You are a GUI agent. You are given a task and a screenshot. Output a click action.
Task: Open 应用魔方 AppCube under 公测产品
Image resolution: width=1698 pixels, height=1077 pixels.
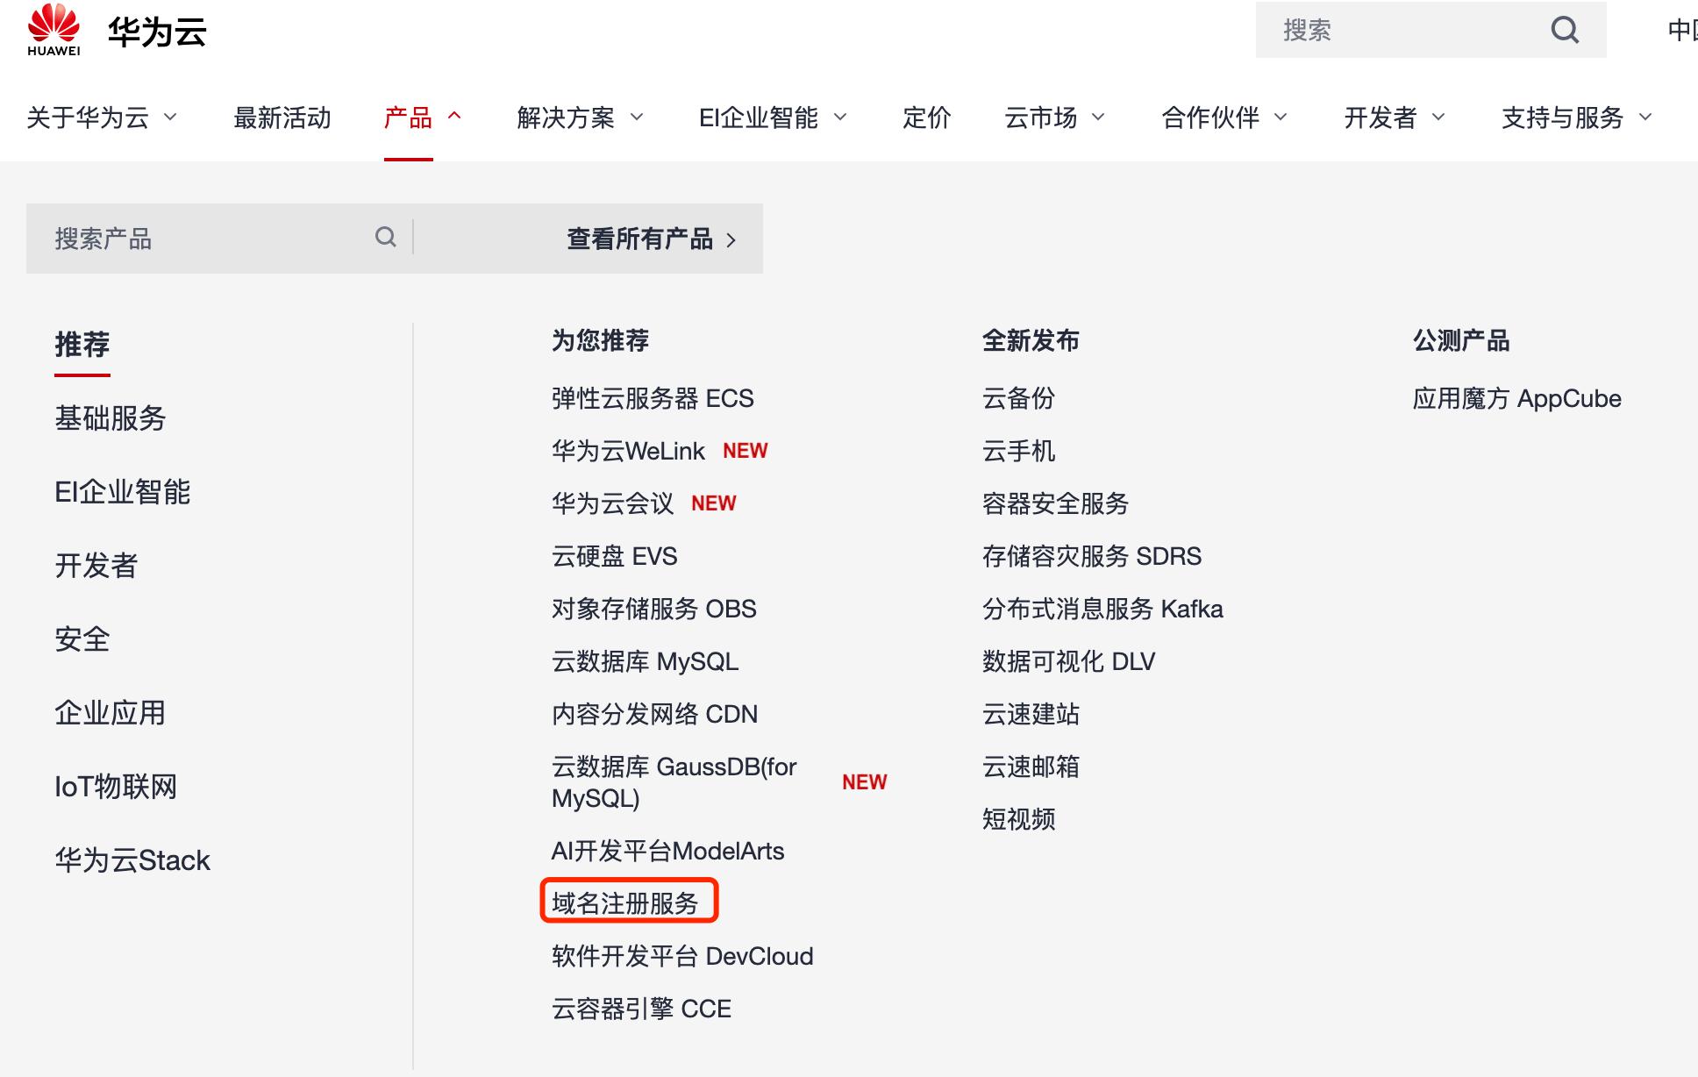1516,398
